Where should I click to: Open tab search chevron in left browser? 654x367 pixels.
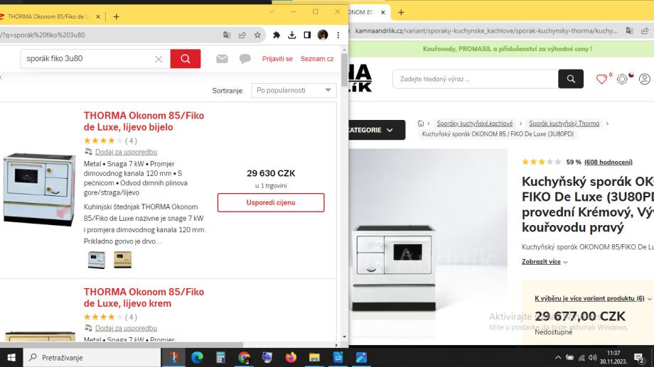click(272, 11)
